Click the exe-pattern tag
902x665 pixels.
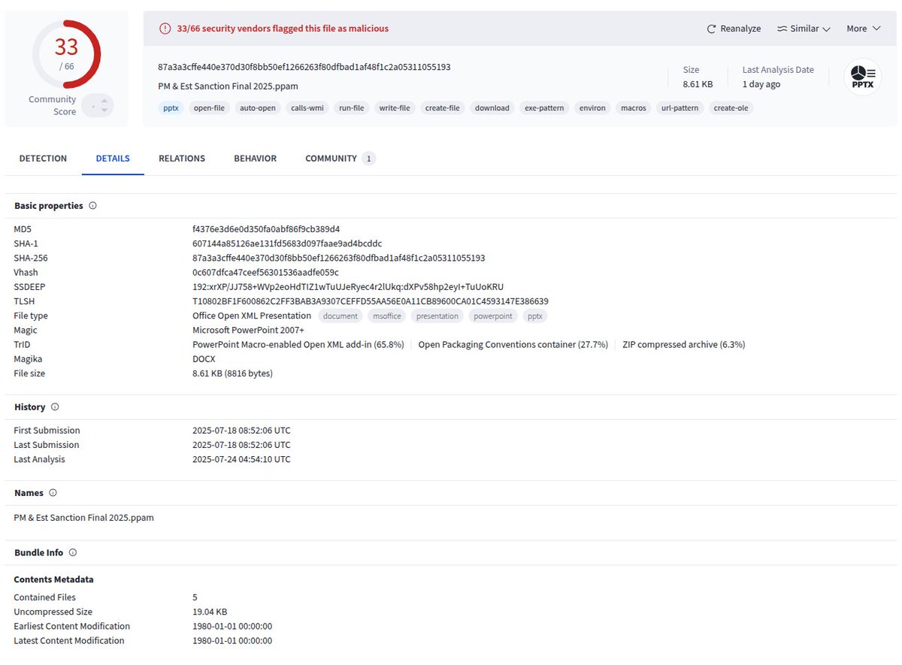[x=544, y=108]
